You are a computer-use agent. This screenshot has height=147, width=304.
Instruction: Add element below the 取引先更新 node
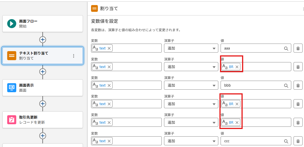(x=43, y=136)
